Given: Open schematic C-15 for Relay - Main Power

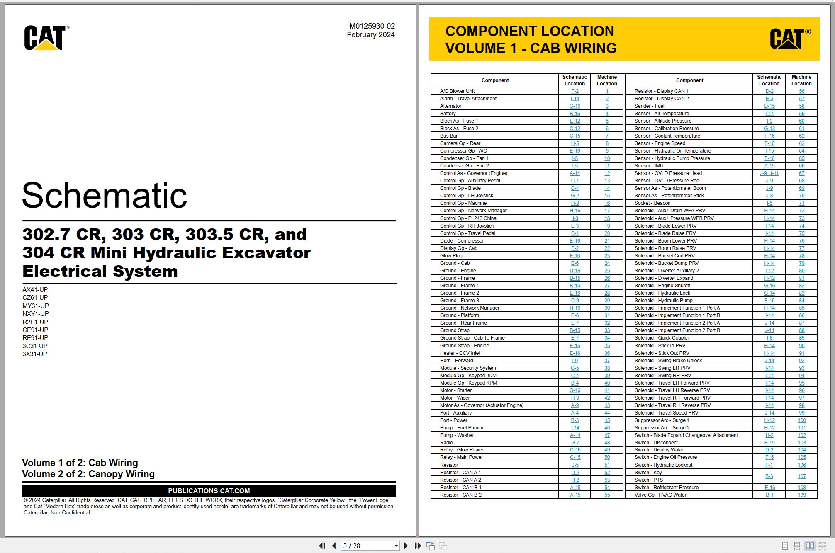Looking at the screenshot, I should 575,457.
